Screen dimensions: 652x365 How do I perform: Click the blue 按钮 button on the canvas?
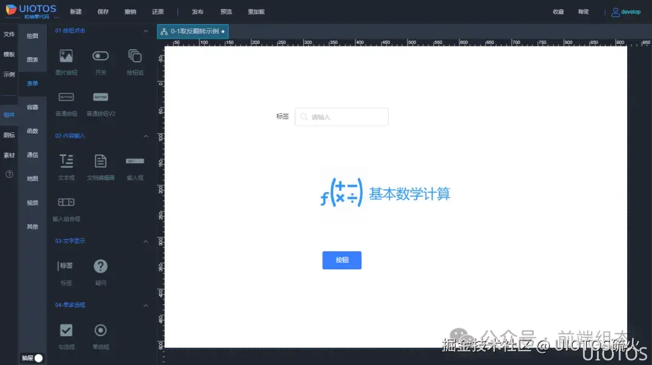tap(342, 260)
